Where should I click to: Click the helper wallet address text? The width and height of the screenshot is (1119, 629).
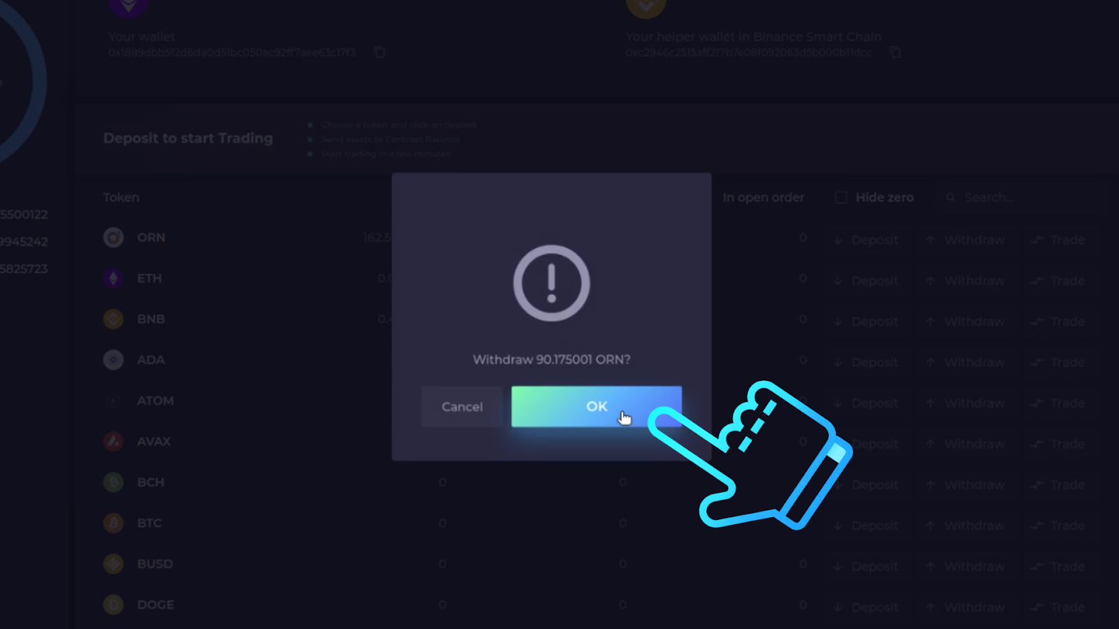coord(749,52)
